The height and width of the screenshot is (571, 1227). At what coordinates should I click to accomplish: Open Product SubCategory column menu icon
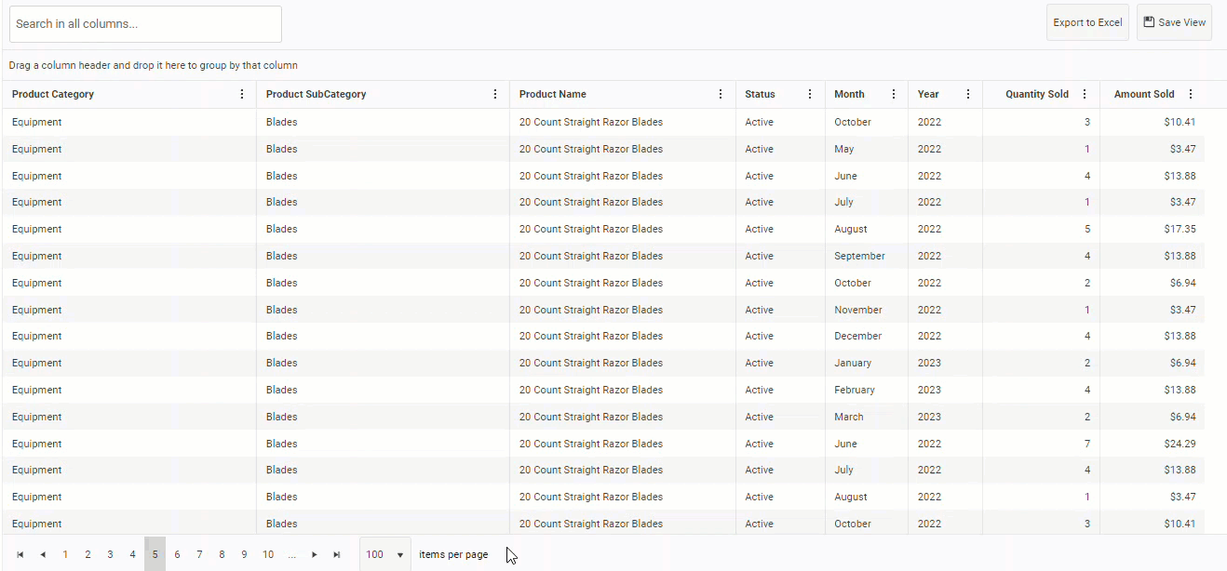(x=495, y=94)
